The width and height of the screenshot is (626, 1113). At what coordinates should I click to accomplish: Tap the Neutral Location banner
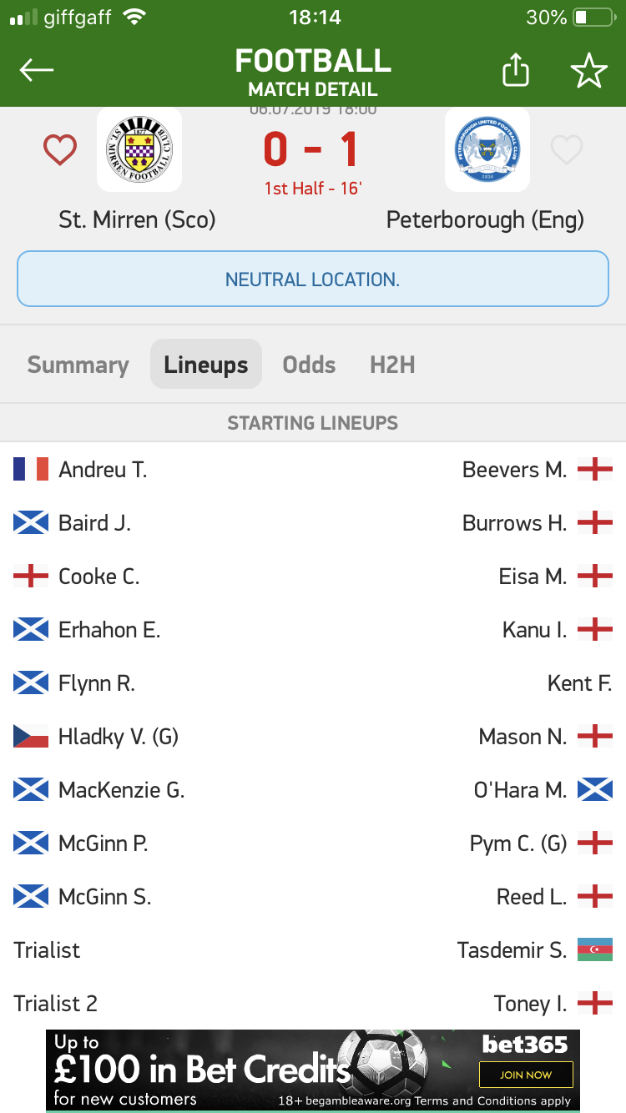313,279
